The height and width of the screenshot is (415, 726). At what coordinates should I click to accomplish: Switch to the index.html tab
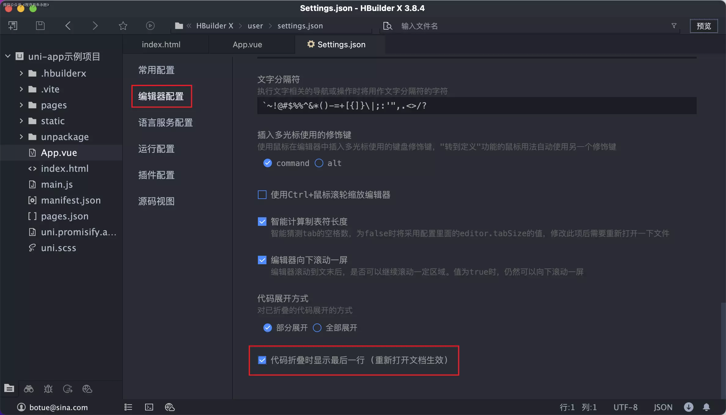[x=161, y=44]
